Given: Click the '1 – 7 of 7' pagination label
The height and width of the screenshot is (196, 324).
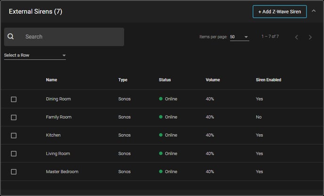Looking at the screenshot, I should (x=270, y=37).
